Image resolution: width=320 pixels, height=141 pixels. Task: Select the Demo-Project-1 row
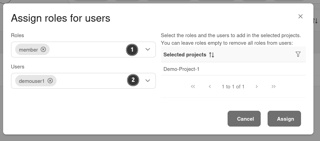point(181,69)
